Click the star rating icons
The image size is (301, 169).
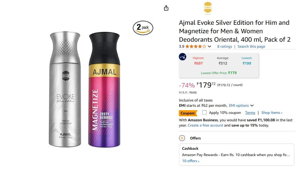coord(196,46)
